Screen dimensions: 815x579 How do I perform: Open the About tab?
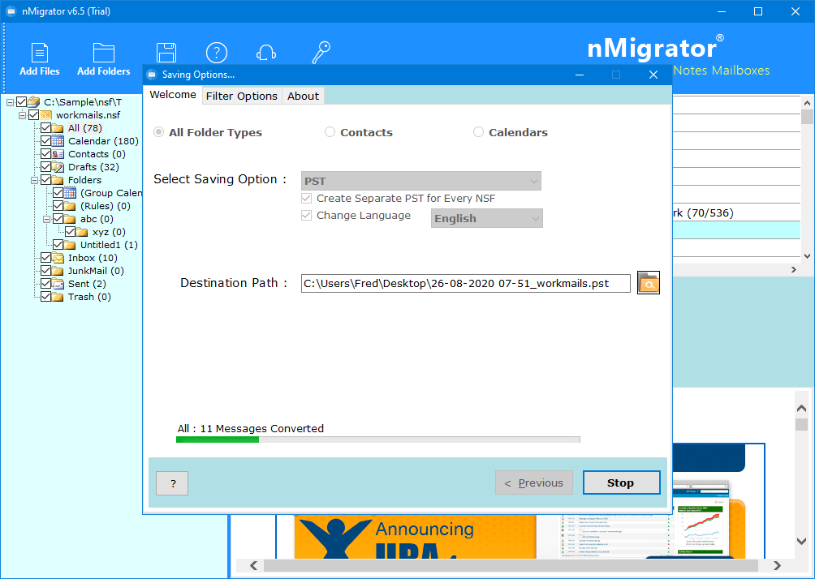click(303, 96)
